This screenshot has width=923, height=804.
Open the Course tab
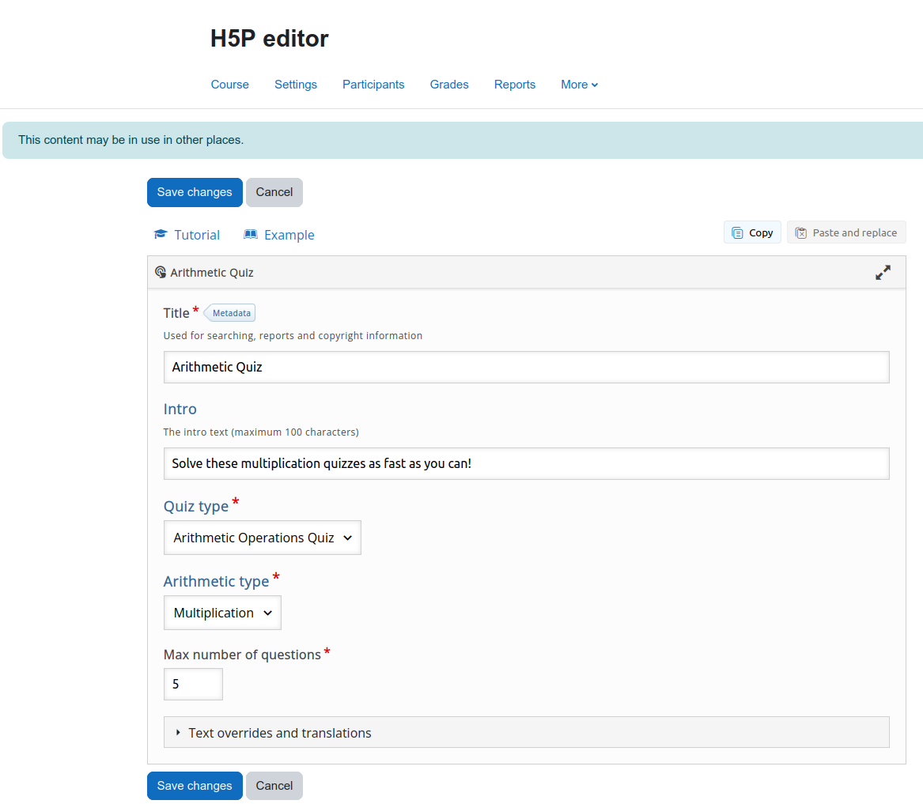(229, 85)
